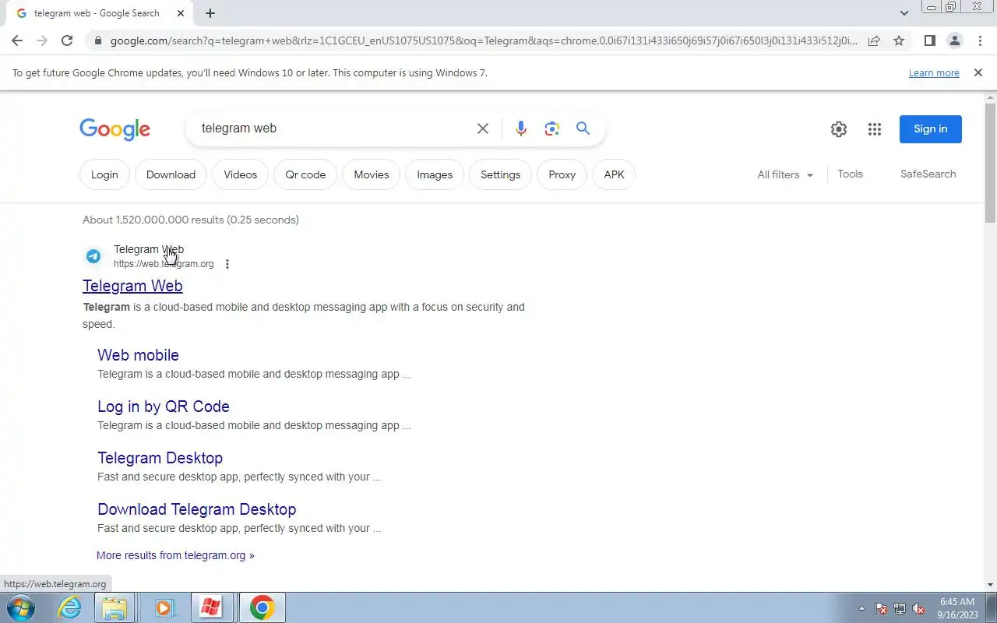The height and width of the screenshot is (623, 997).
Task: Open Log in by QR Code sitelink
Action: [x=164, y=407]
